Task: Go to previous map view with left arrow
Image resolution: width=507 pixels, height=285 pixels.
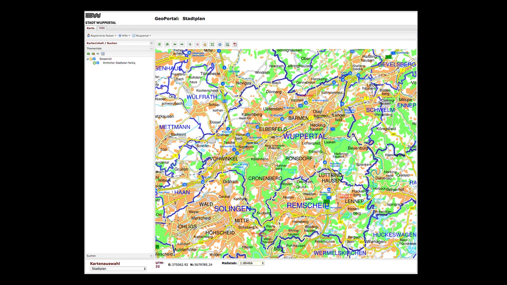Action: tap(175, 44)
